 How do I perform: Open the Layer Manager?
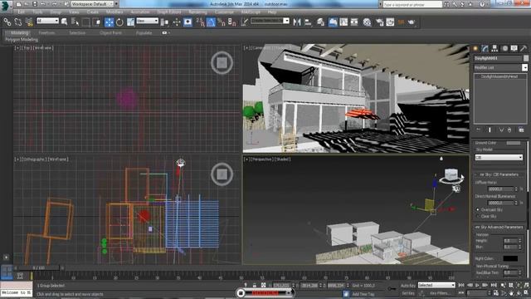(320, 22)
